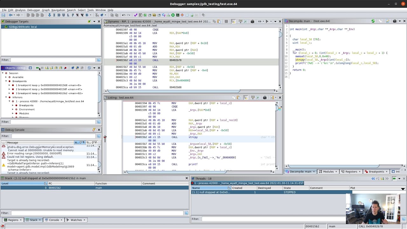Switch to the Regions tab

pos(13,220)
